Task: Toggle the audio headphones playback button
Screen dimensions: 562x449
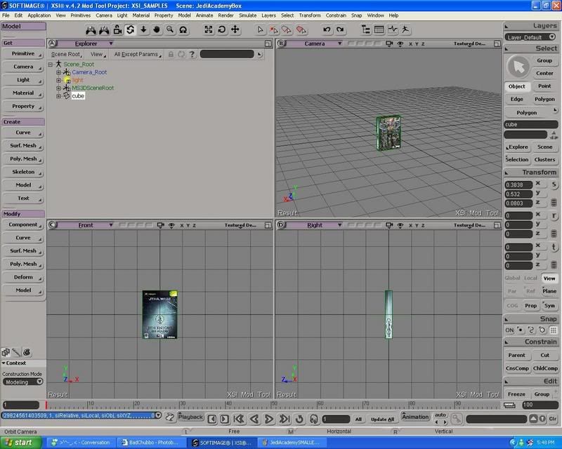Action: 313,419
